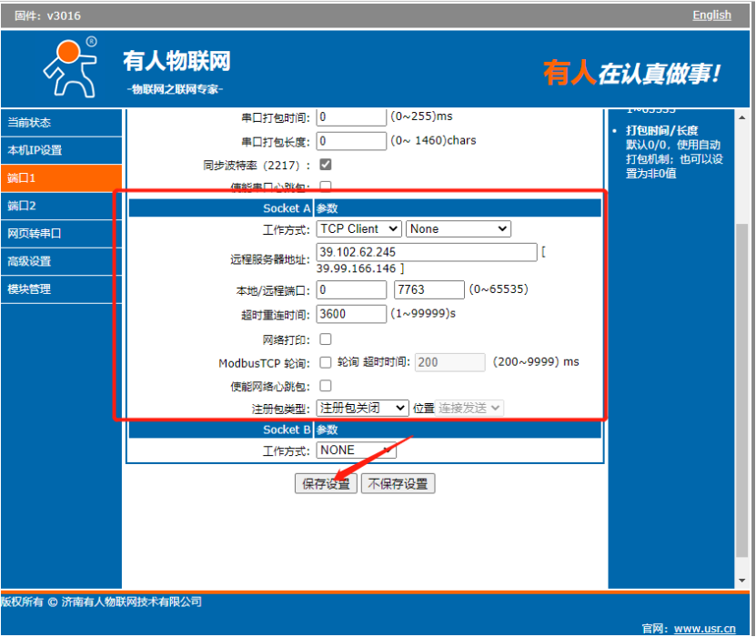The height and width of the screenshot is (637, 756).
Task: Open 网页转串口 page
Action: click(x=35, y=234)
